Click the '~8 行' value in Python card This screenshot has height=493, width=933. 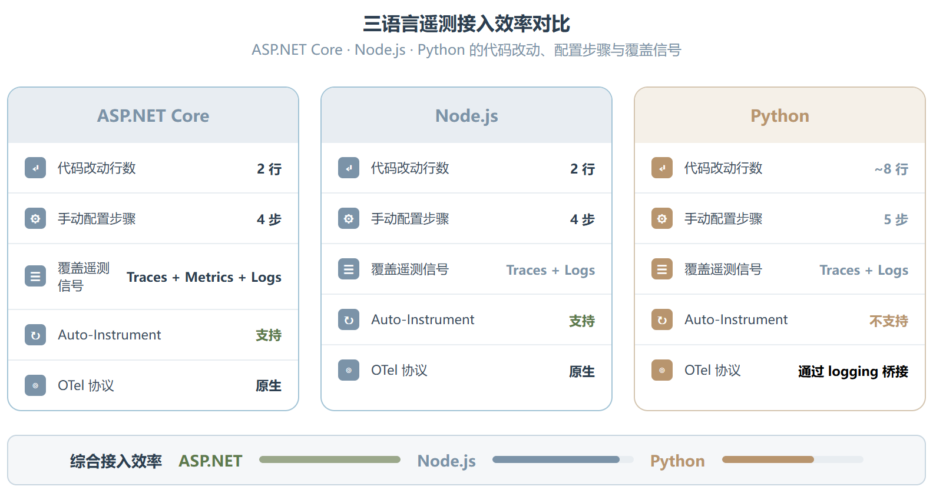coord(891,169)
